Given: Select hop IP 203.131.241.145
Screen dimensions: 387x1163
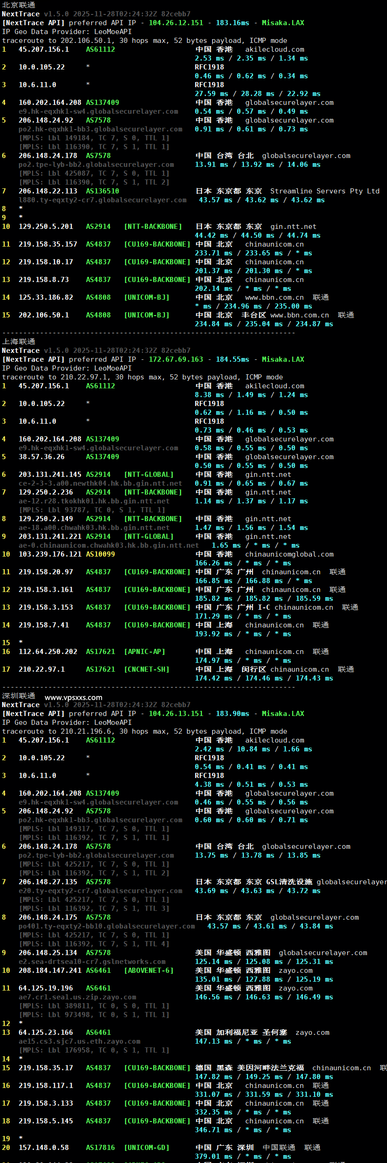Looking at the screenshot, I should 50,475.
